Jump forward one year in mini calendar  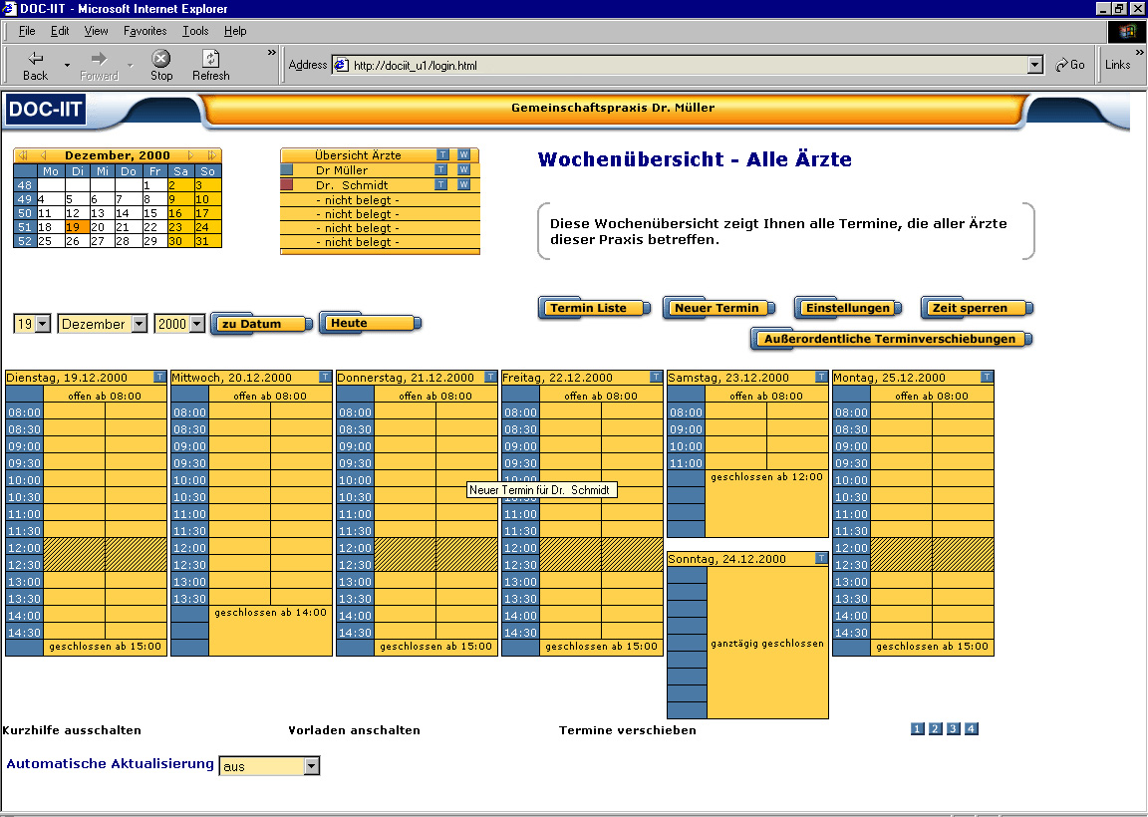211,155
